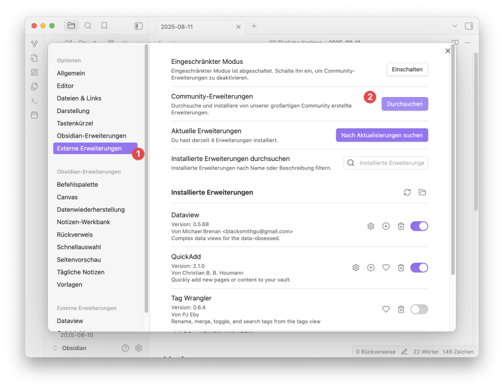504x390 pixels.
Task: Uninstall Dataview with trash icon
Action: pos(401,226)
